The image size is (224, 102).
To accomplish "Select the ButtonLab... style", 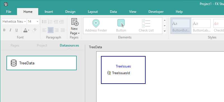I will click(x=202, y=26).
